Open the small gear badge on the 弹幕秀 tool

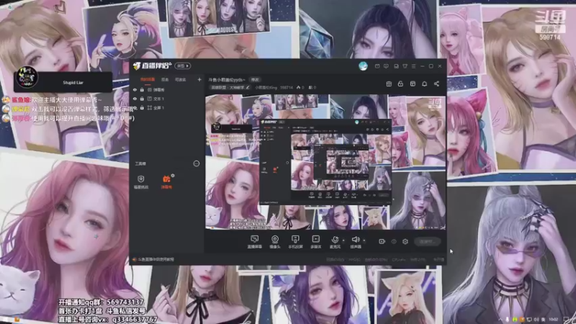[173, 176]
